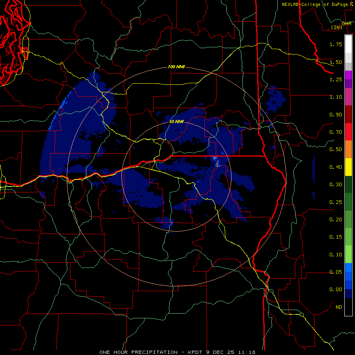This screenshot has width=355, height=355.
Task: Click the 0.10 legend value
Action: [336, 255]
